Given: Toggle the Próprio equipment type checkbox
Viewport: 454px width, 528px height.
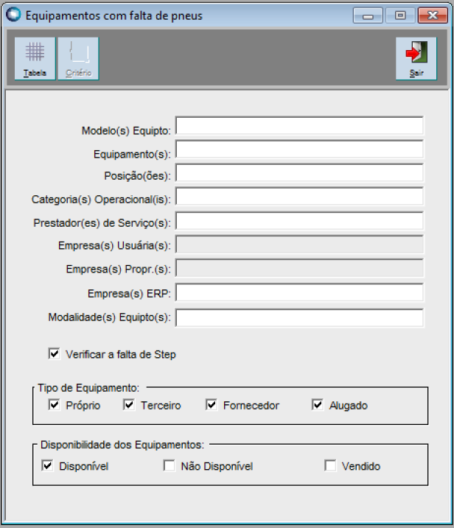Looking at the screenshot, I should [x=54, y=405].
